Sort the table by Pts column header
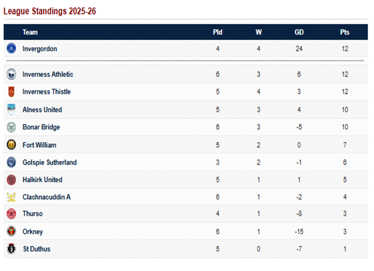The image size is (374, 271). click(345, 32)
